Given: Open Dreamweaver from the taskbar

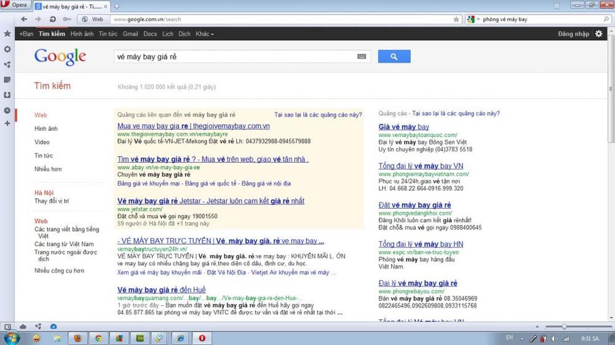Looking at the screenshot, I should click(x=140, y=338).
